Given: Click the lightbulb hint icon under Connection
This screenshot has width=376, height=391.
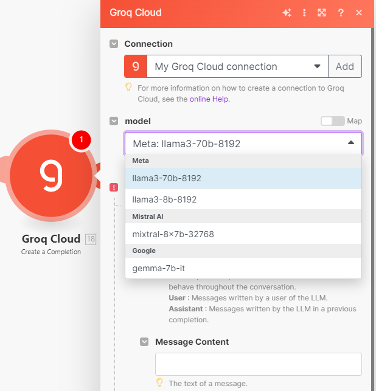Looking at the screenshot, I should 128,88.
